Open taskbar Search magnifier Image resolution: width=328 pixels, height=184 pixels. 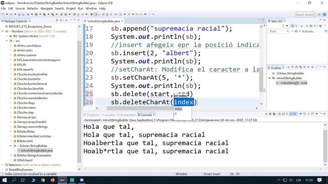click(14, 180)
